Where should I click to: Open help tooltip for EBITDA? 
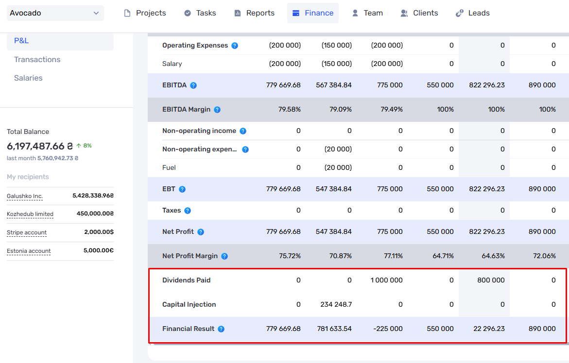[x=193, y=85]
